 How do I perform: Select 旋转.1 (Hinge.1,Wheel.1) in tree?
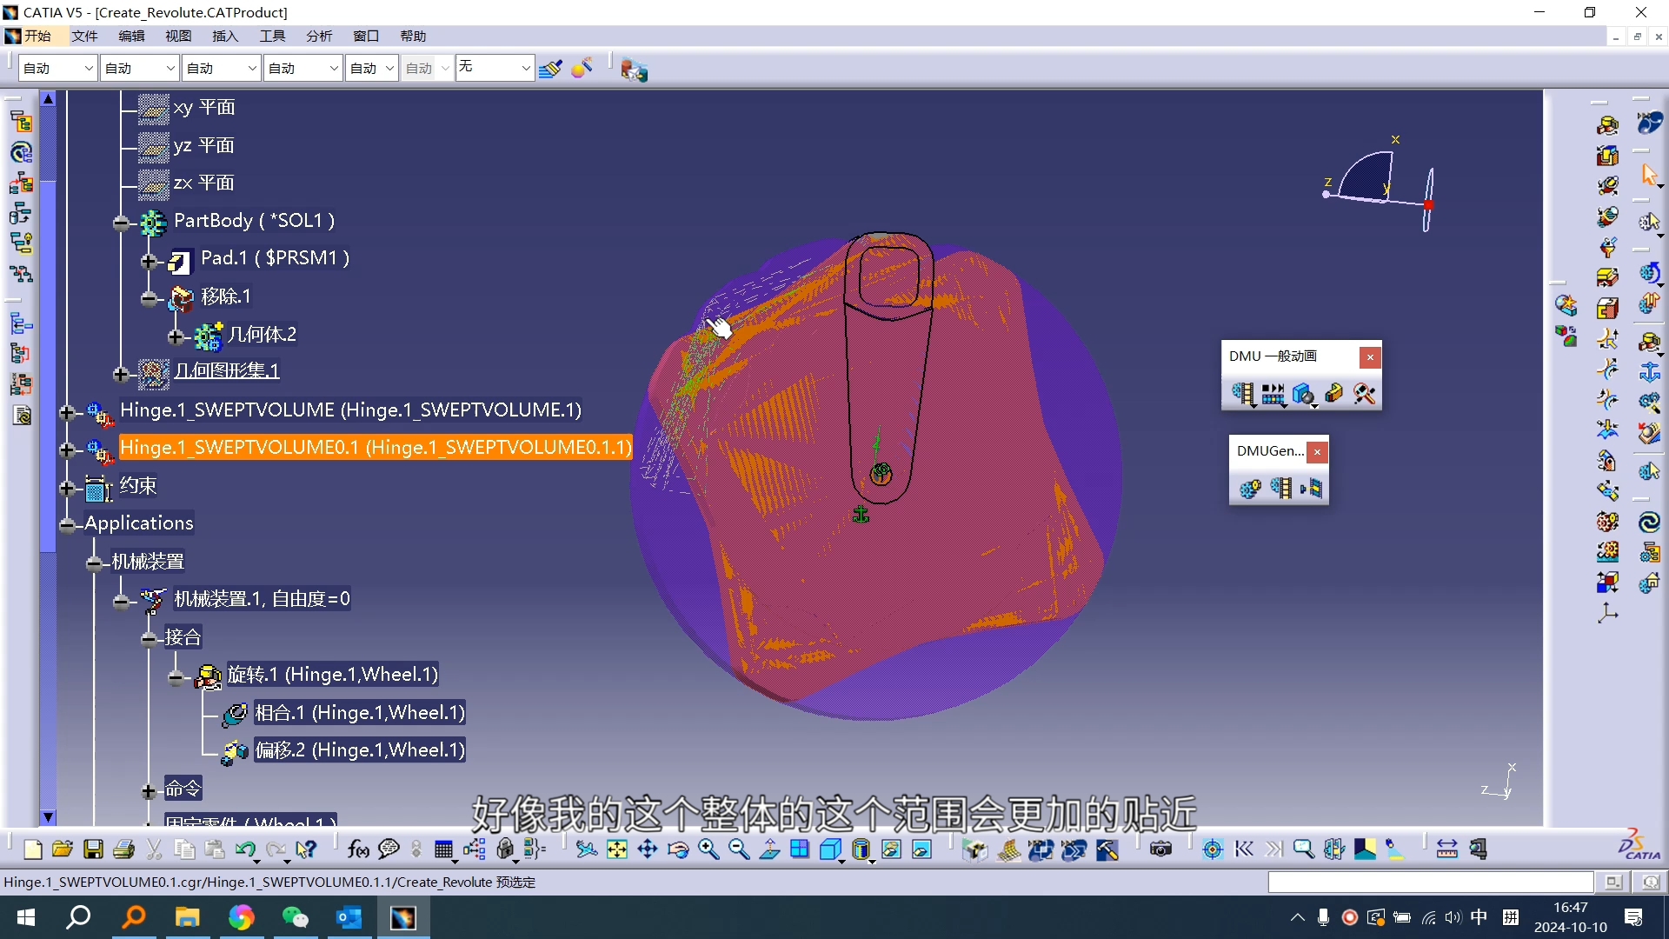[x=331, y=674]
